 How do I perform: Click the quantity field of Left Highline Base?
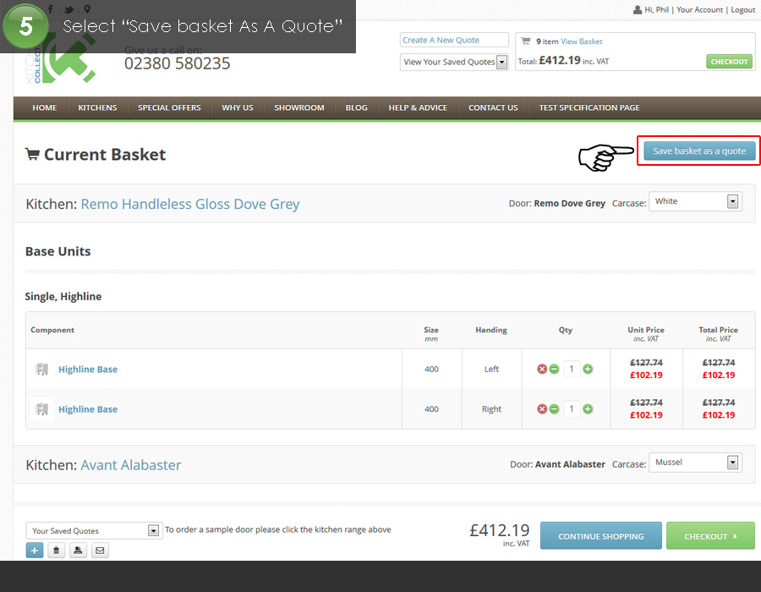[x=572, y=370]
